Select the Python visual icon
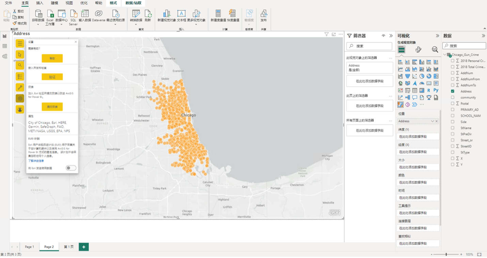 (436, 90)
